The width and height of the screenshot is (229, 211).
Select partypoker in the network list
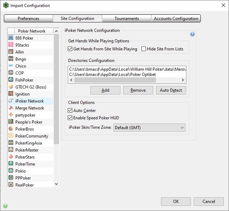31,115
